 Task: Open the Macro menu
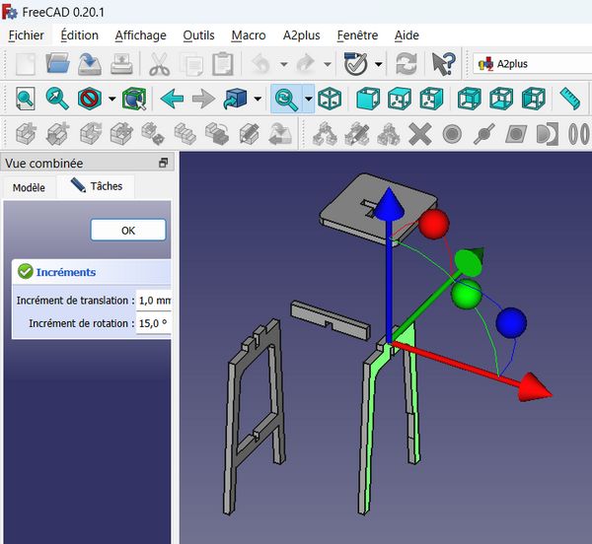(249, 34)
